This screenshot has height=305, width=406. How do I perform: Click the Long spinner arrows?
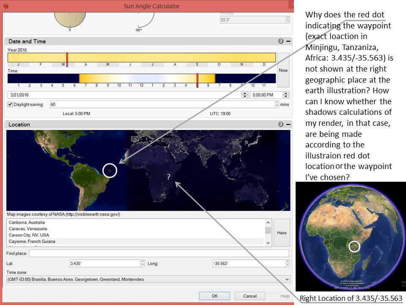point(288,263)
